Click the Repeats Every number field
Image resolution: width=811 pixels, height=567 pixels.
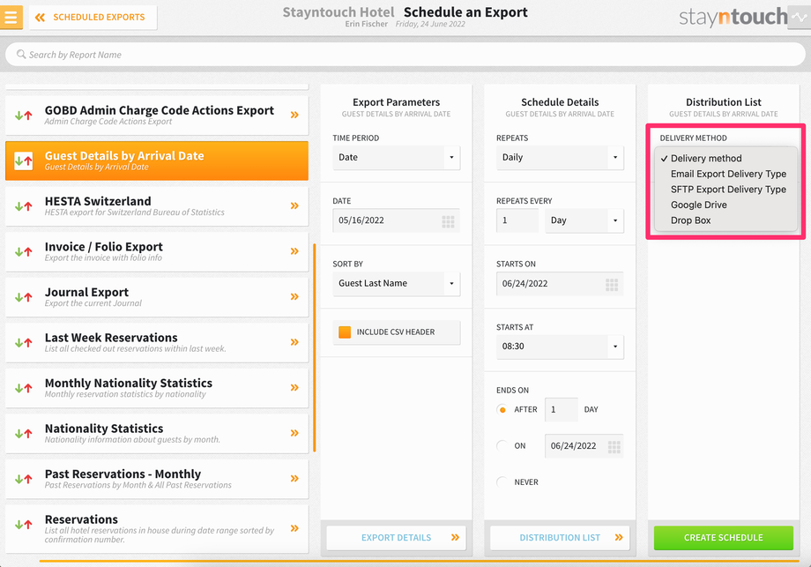pyautogui.click(x=517, y=220)
